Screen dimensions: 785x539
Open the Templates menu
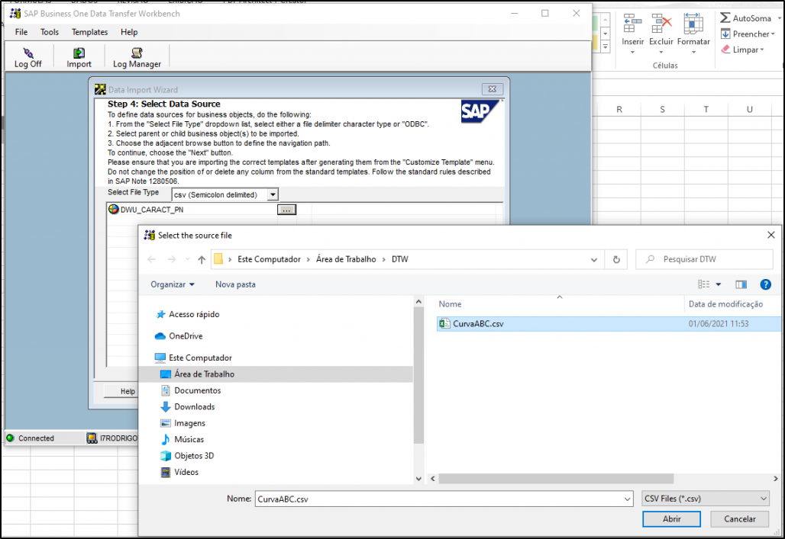[x=89, y=32]
